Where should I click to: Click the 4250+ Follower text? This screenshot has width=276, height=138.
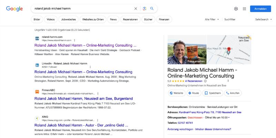49,67
